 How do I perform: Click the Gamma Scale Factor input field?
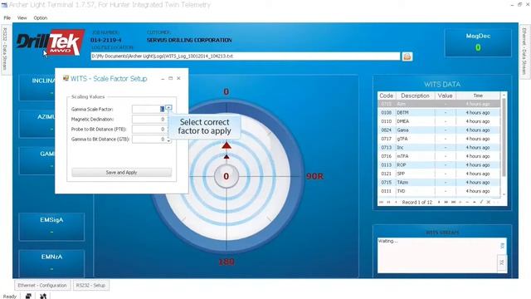149,109
